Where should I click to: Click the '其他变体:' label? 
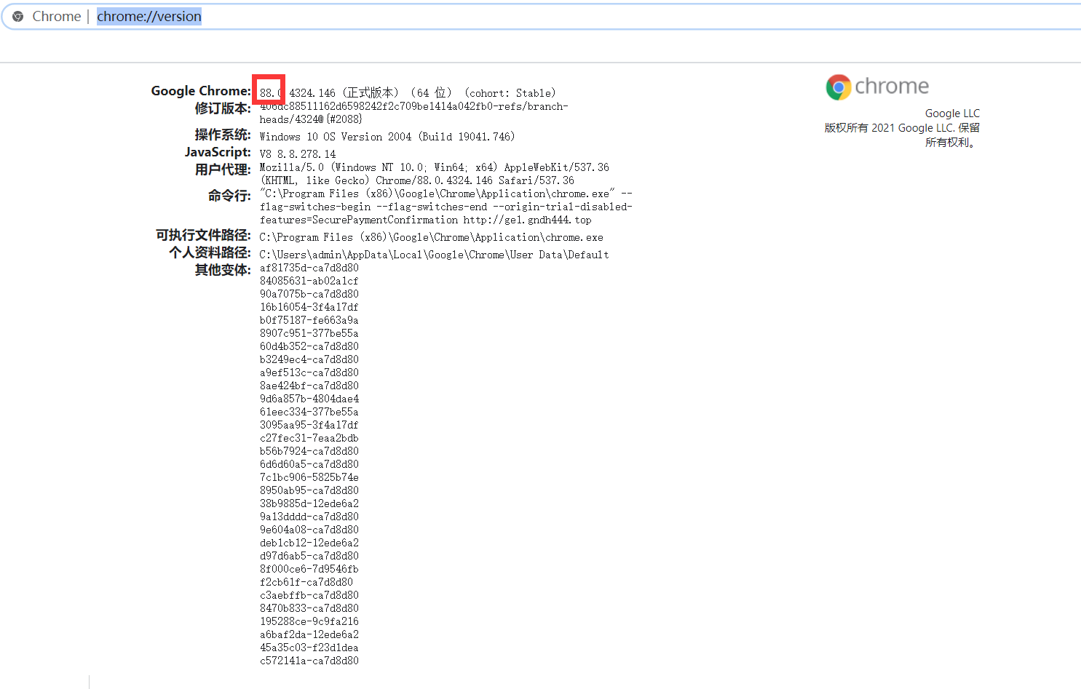coord(223,270)
